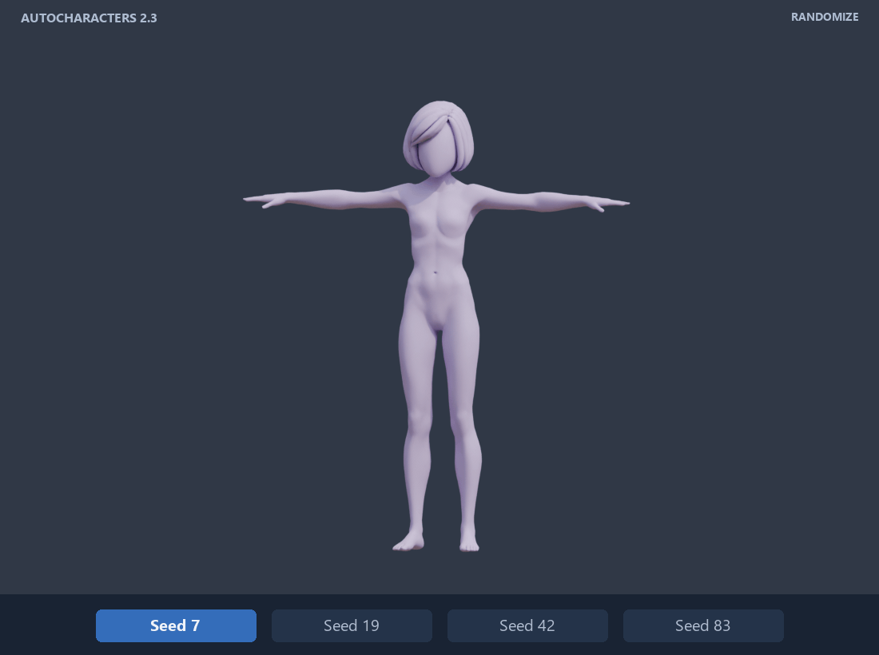The height and width of the screenshot is (655, 879).
Task: Click the RANDOMIZE button
Action: (x=824, y=17)
